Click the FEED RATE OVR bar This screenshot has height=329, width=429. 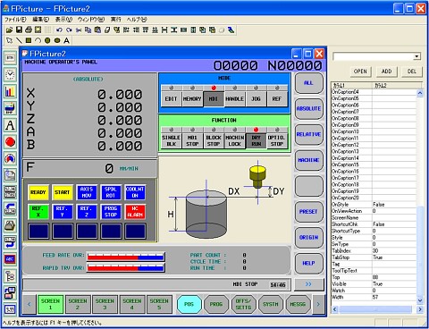pos(126,257)
